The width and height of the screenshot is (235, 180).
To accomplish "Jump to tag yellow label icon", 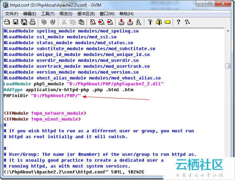I will coord(167,22).
